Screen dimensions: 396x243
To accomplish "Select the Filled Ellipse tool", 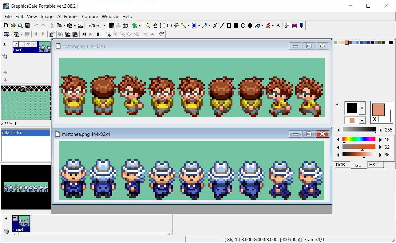I will 250,25.
